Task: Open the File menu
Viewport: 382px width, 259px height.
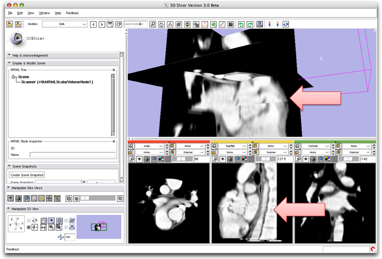Action: coord(10,13)
